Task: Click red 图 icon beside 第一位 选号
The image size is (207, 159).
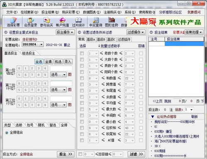Action: 70,74
